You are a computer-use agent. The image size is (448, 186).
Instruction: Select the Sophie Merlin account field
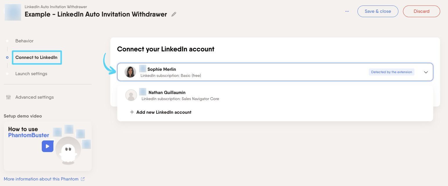tap(275, 72)
